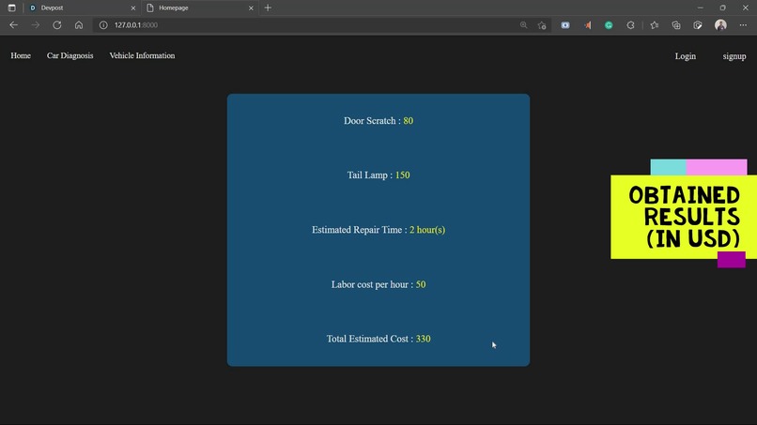Open the Collections icon
Screen dimensions: 757x425
point(676,25)
